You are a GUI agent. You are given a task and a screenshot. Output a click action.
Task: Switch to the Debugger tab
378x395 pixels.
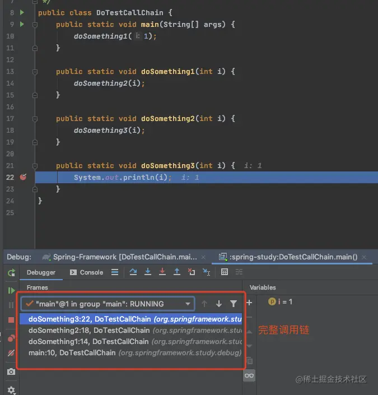(x=41, y=272)
